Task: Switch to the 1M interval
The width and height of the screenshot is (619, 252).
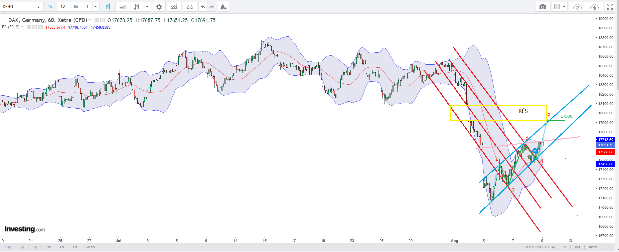Action: point(75,7)
